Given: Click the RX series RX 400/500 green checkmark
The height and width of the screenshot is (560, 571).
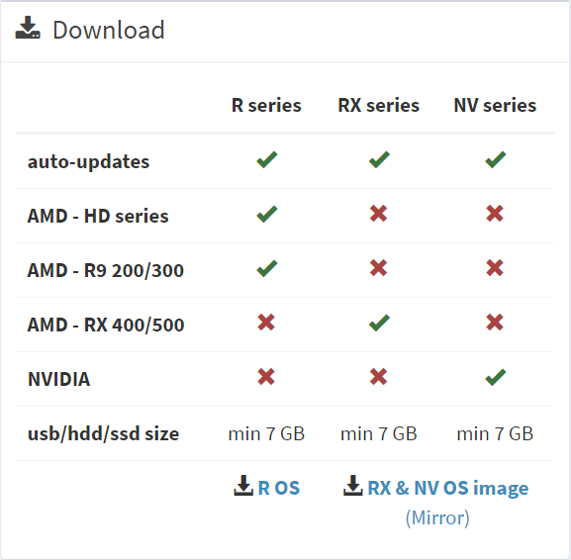Looking at the screenshot, I should 379,323.
